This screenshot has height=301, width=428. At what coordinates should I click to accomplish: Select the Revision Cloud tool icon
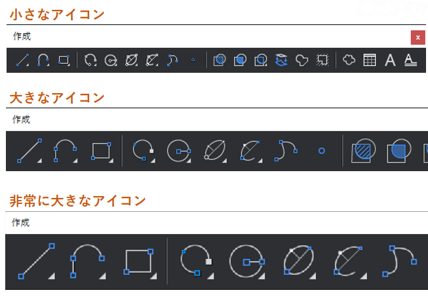click(349, 60)
